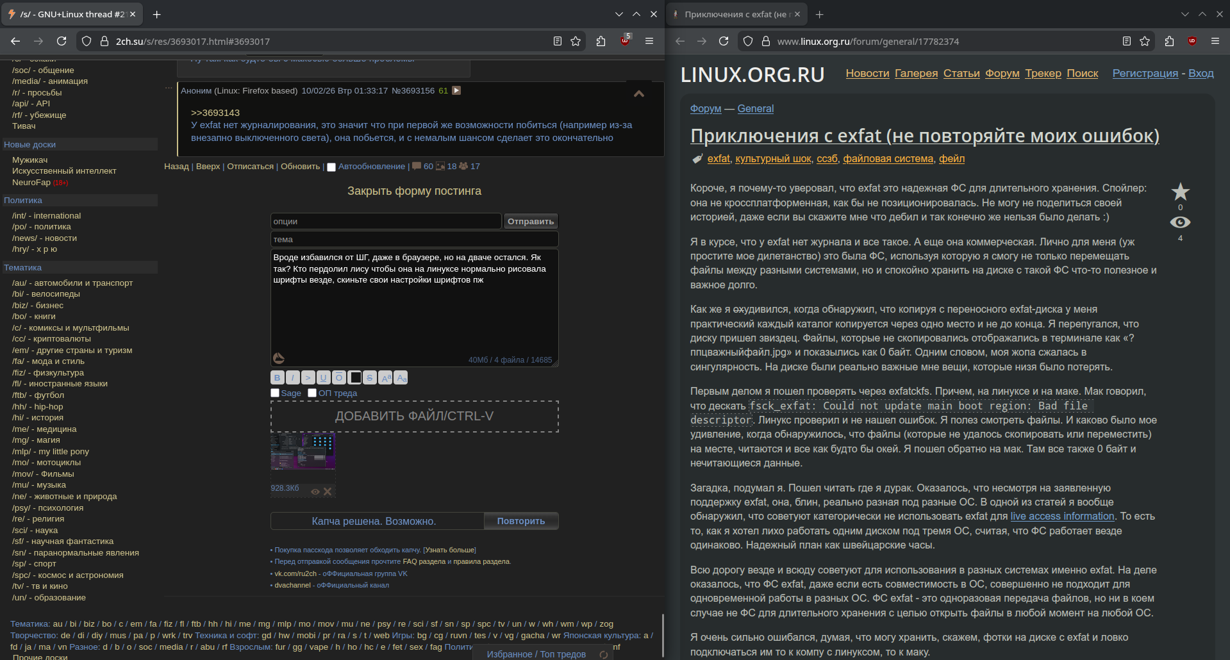Enable the Sage checkbox
Viewport: 1230px width, 660px height.
click(x=275, y=393)
